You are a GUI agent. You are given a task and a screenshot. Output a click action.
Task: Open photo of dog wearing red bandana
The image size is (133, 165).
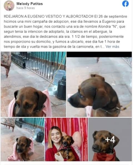(x=110, y=139)
